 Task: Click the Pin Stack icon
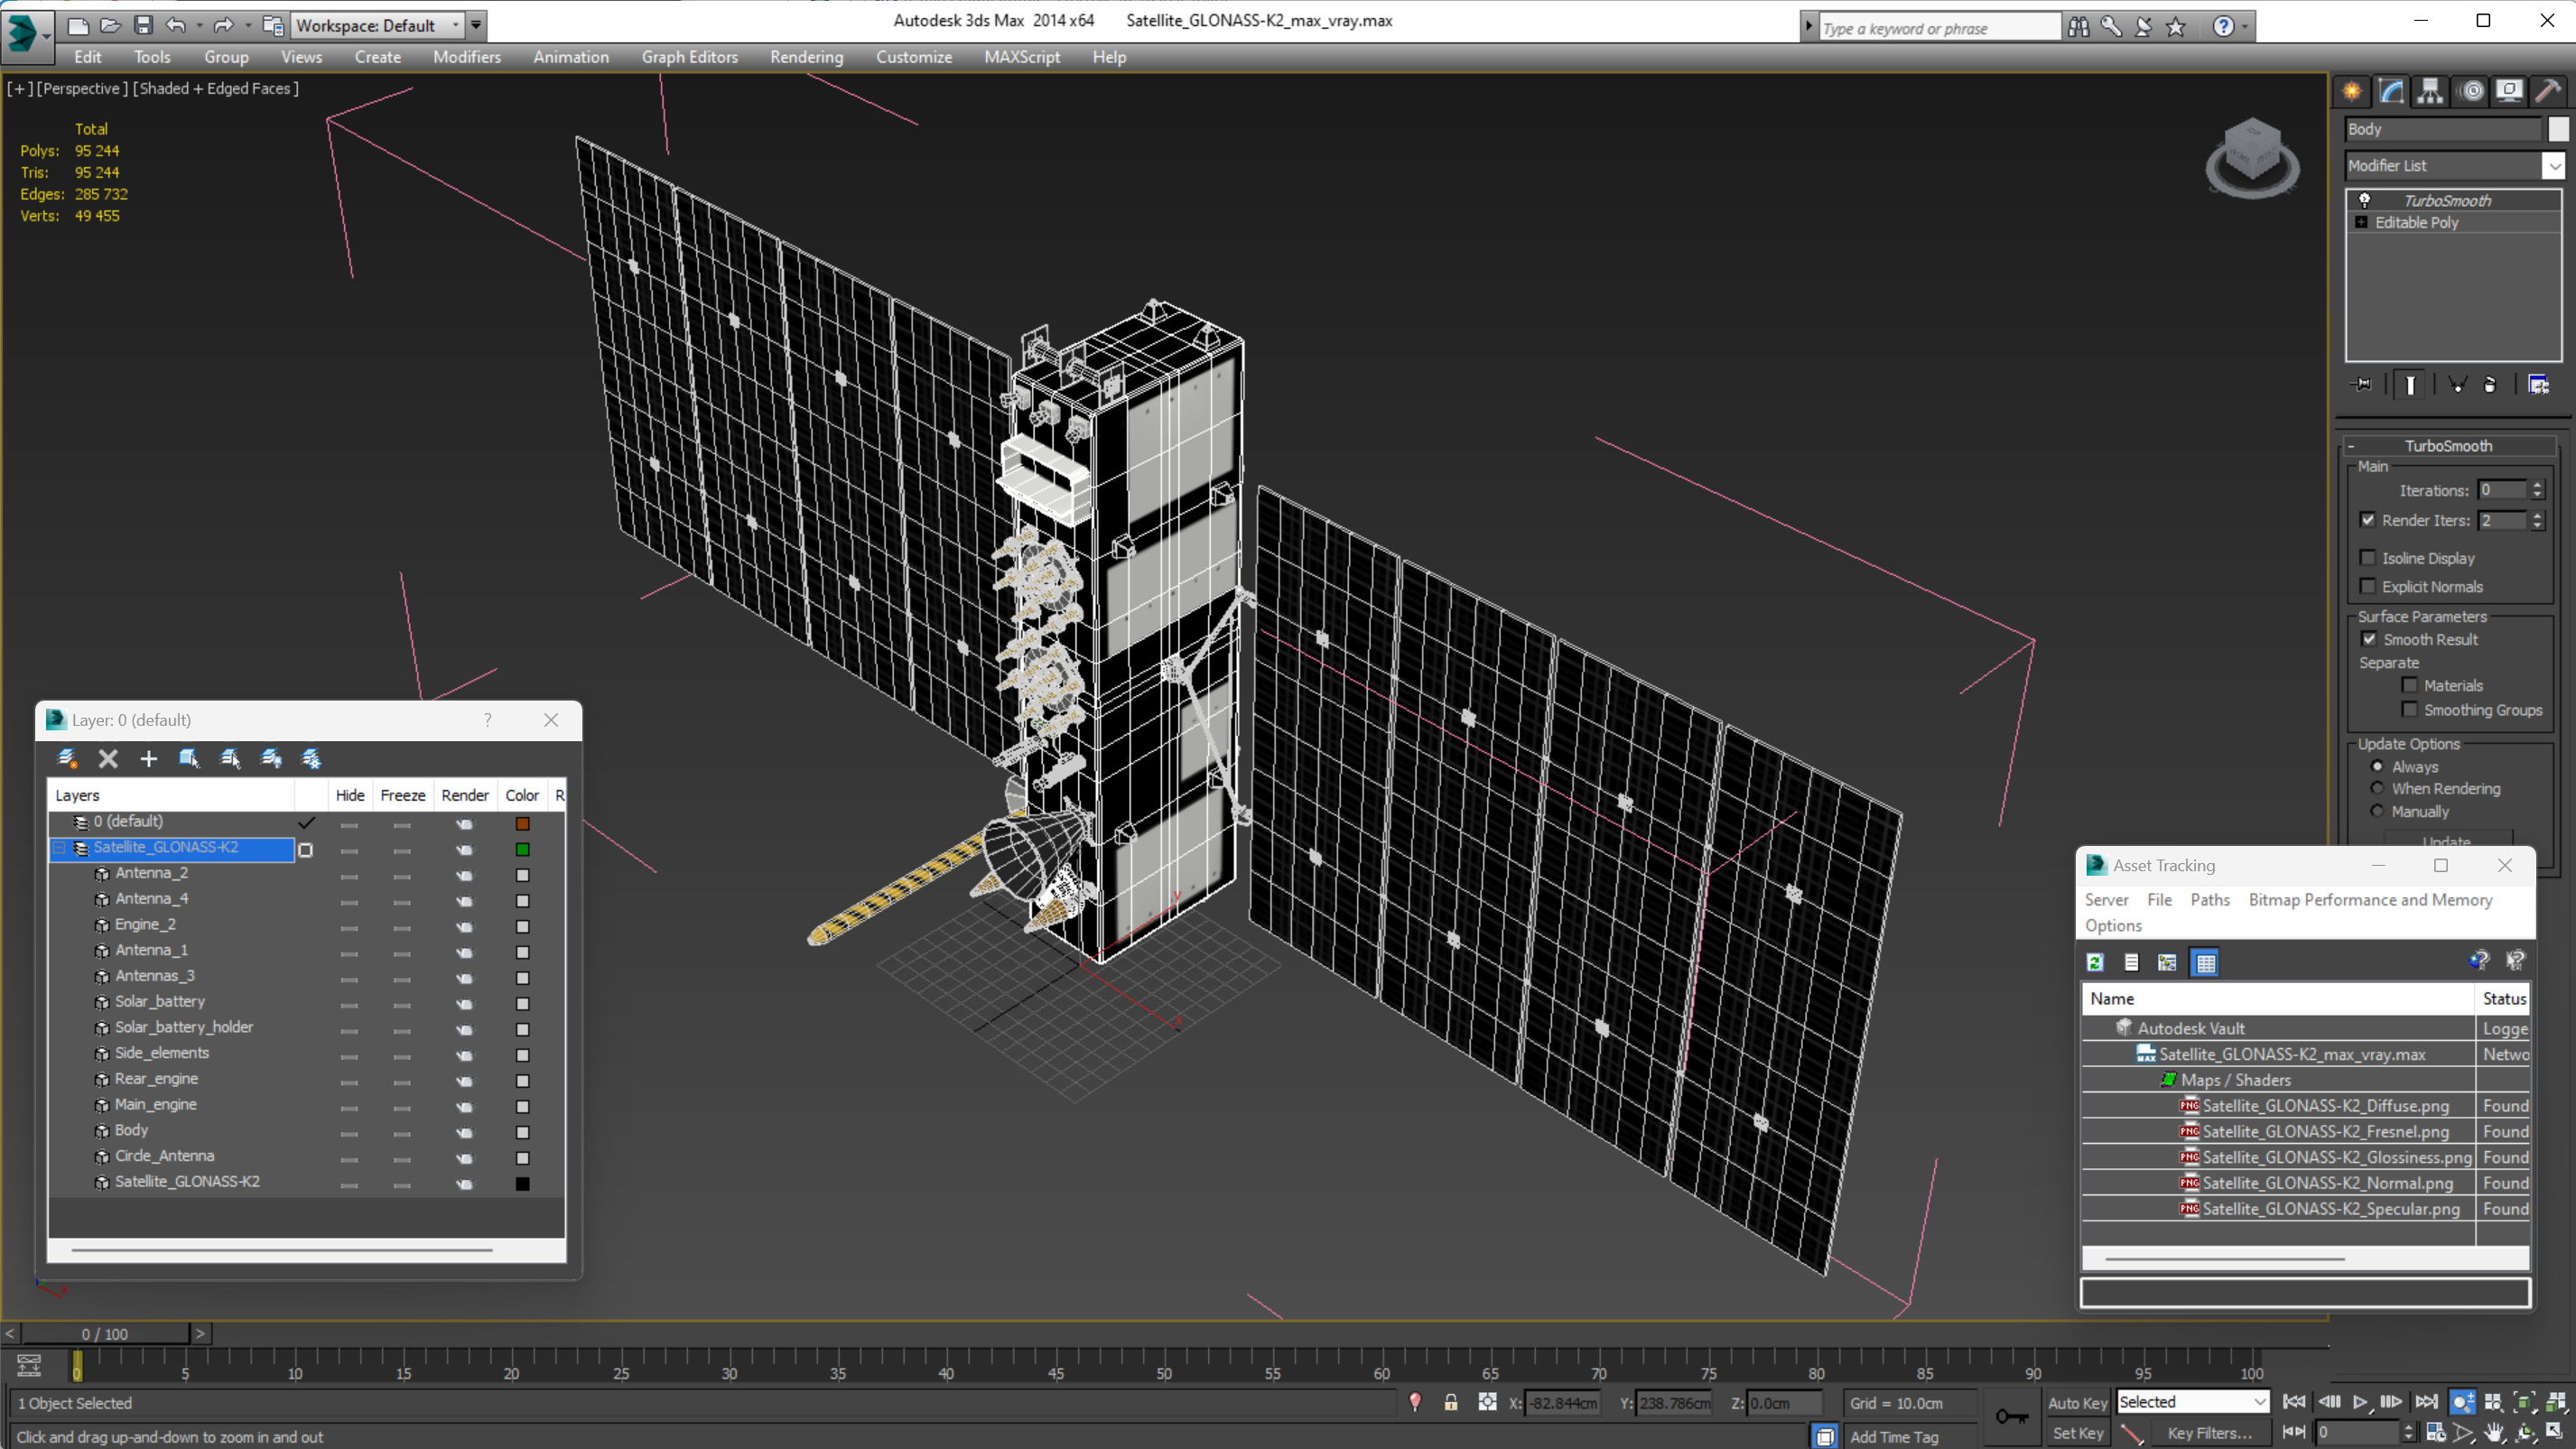coord(2362,385)
